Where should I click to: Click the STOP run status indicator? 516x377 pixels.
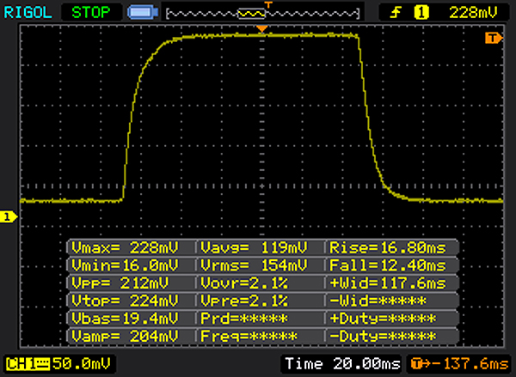(91, 13)
